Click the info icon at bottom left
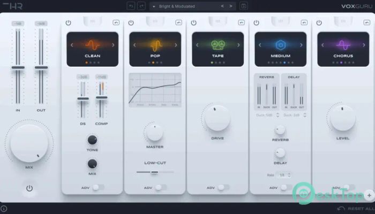 coord(4,208)
